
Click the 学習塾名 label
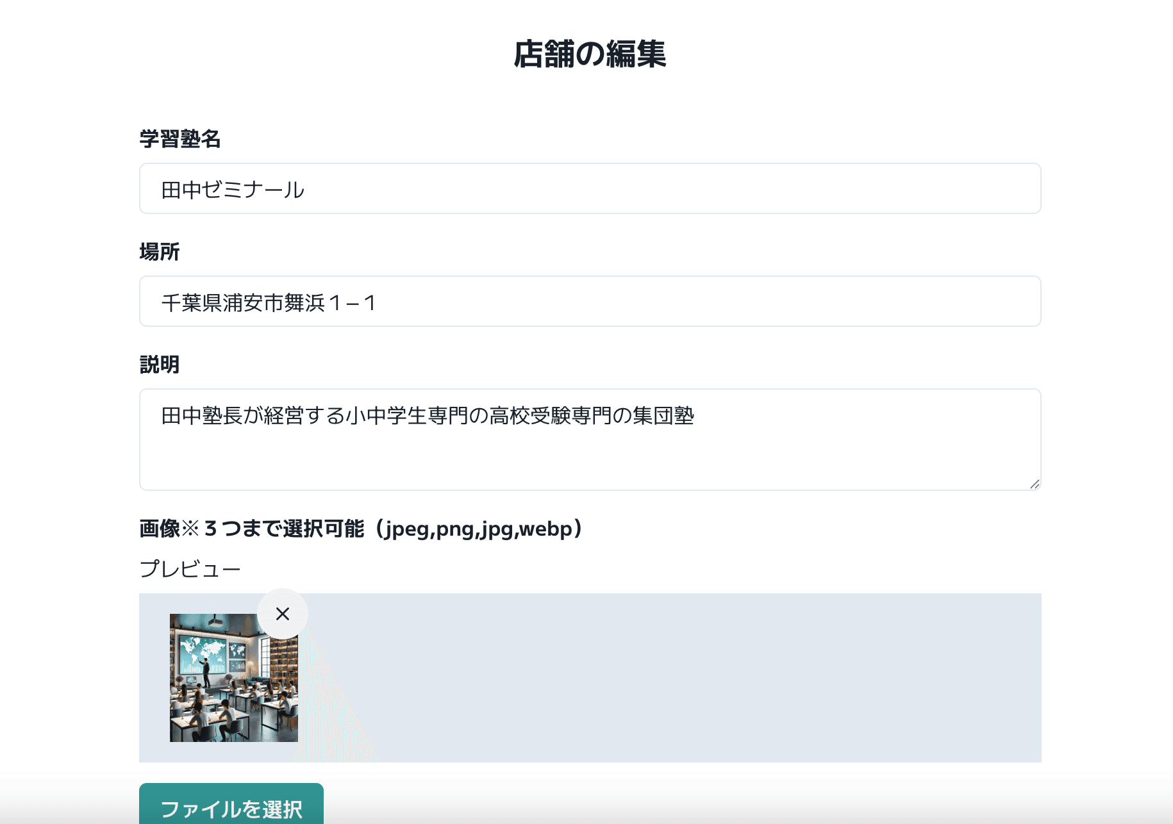[180, 139]
